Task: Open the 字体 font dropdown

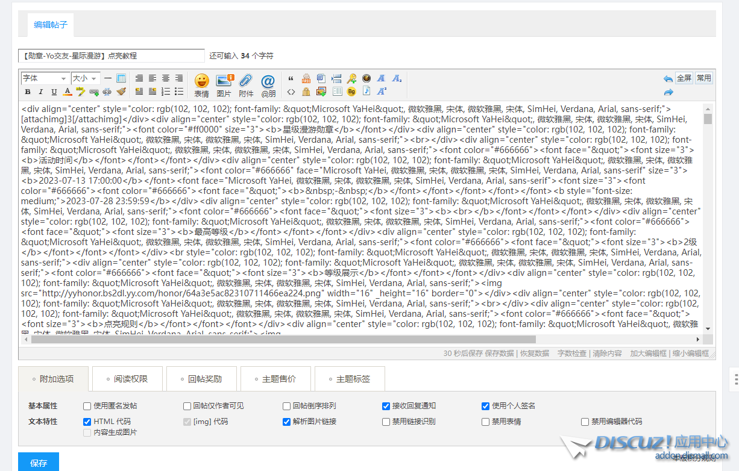Action: 45,78
